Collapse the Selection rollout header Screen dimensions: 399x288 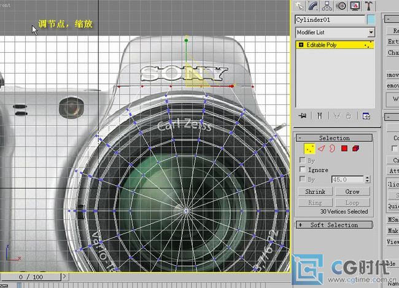click(334, 138)
